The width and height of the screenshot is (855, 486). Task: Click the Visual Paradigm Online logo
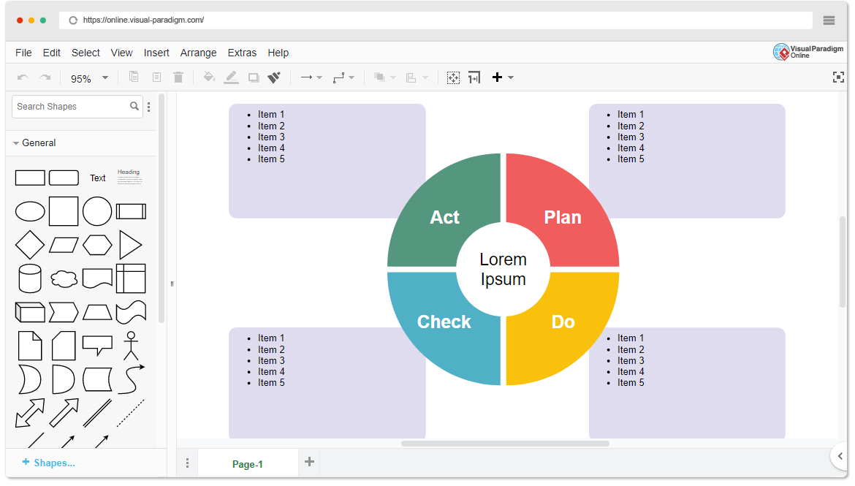808,53
